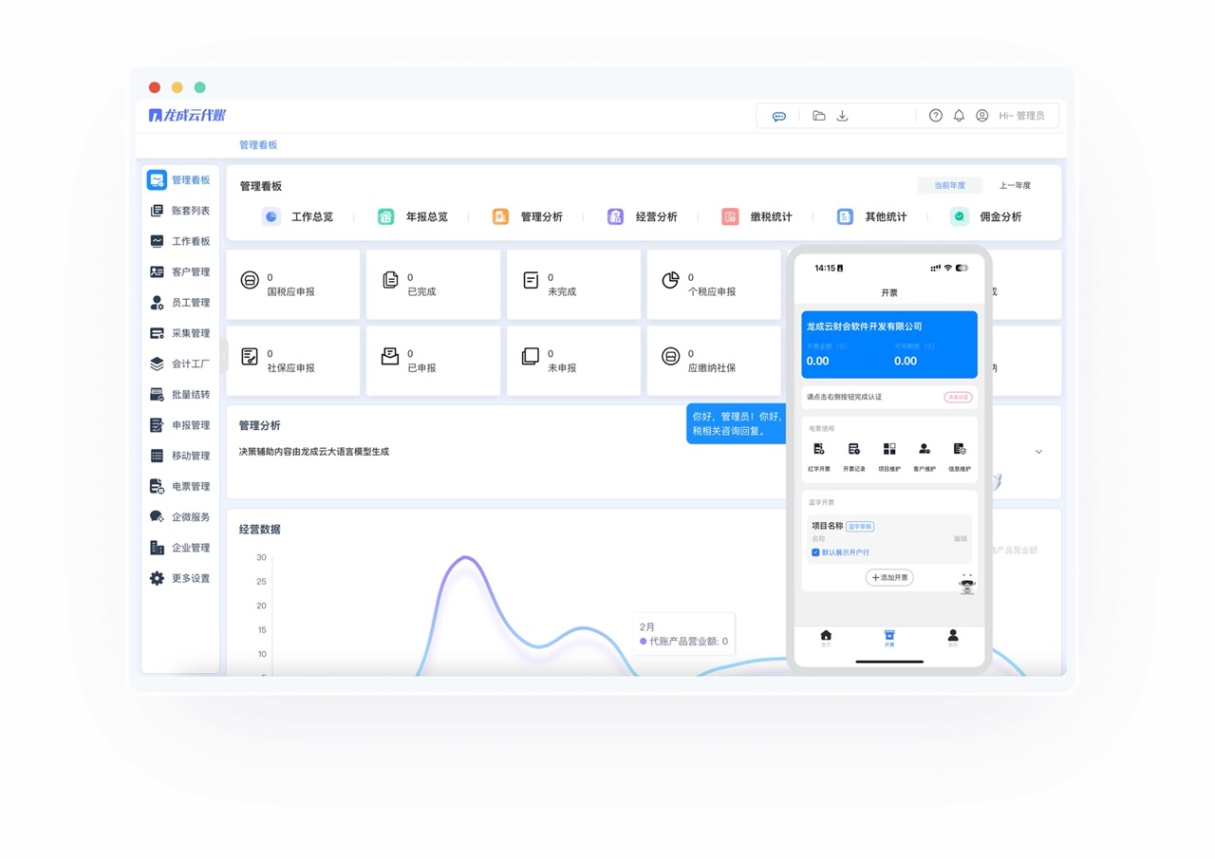Open 更多设置 gear item in sidebar
Image resolution: width=1215 pixels, height=859 pixels.
pyautogui.click(x=180, y=578)
